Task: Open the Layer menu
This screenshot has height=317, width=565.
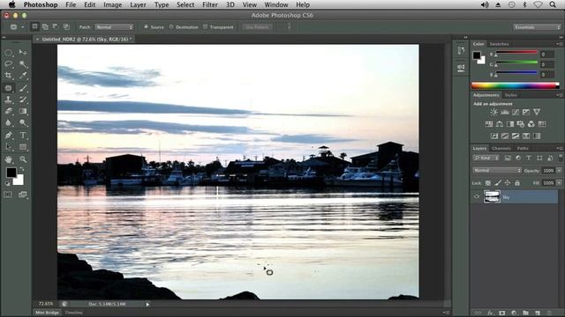Action: [138, 4]
